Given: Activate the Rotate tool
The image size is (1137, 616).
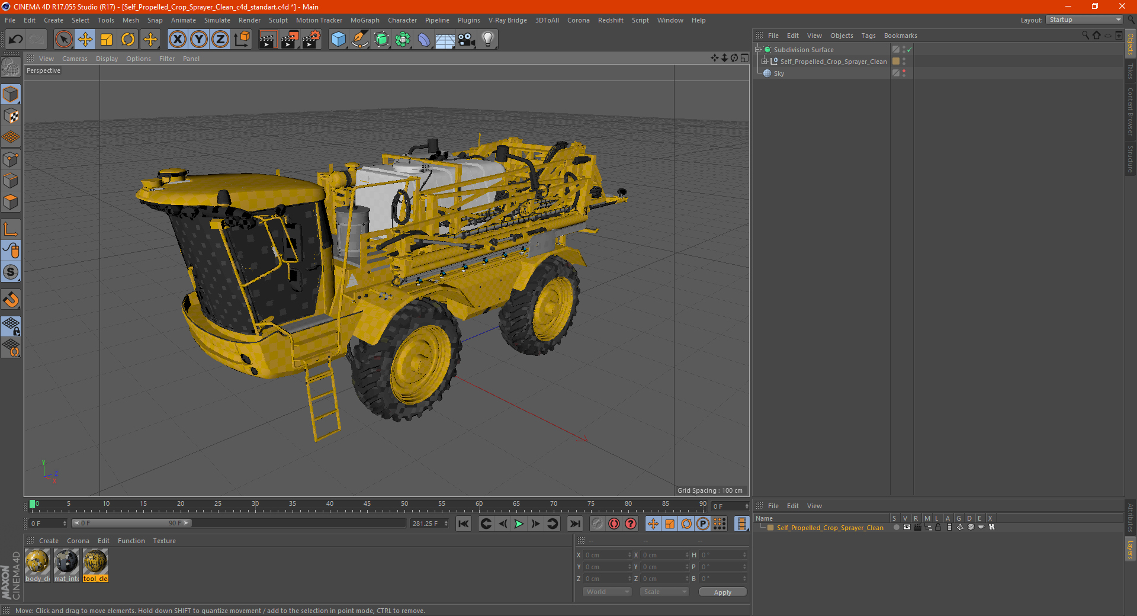Looking at the screenshot, I should click(x=128, y=40).
